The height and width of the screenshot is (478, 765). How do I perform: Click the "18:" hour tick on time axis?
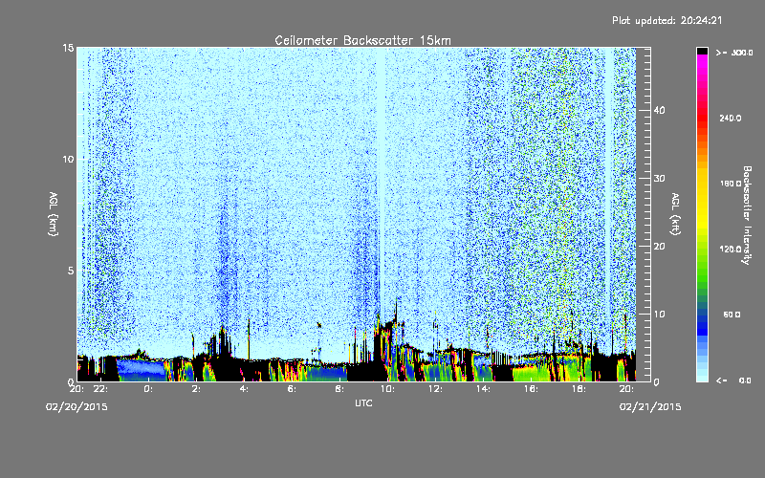(x=579, y=389)
